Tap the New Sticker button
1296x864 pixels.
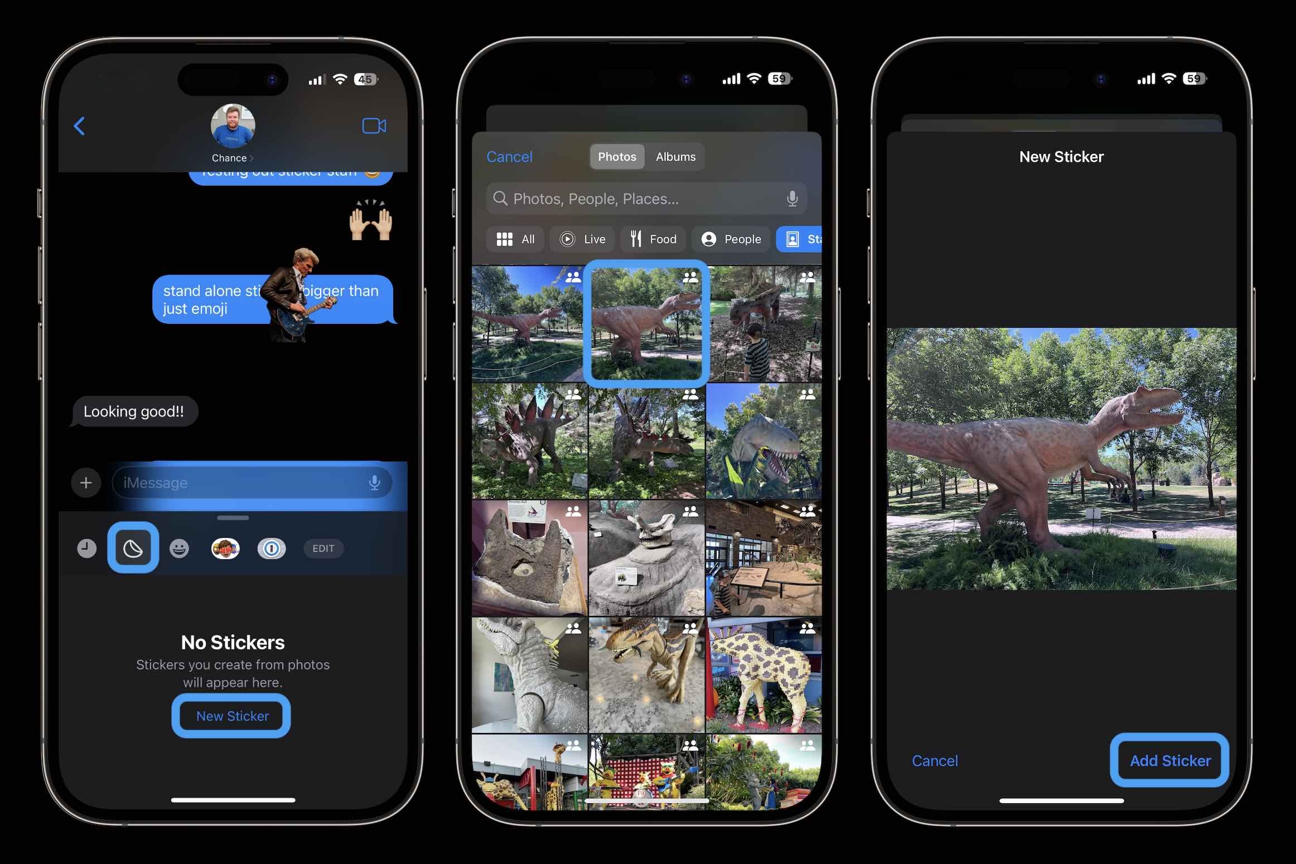[x=233, y=716]
